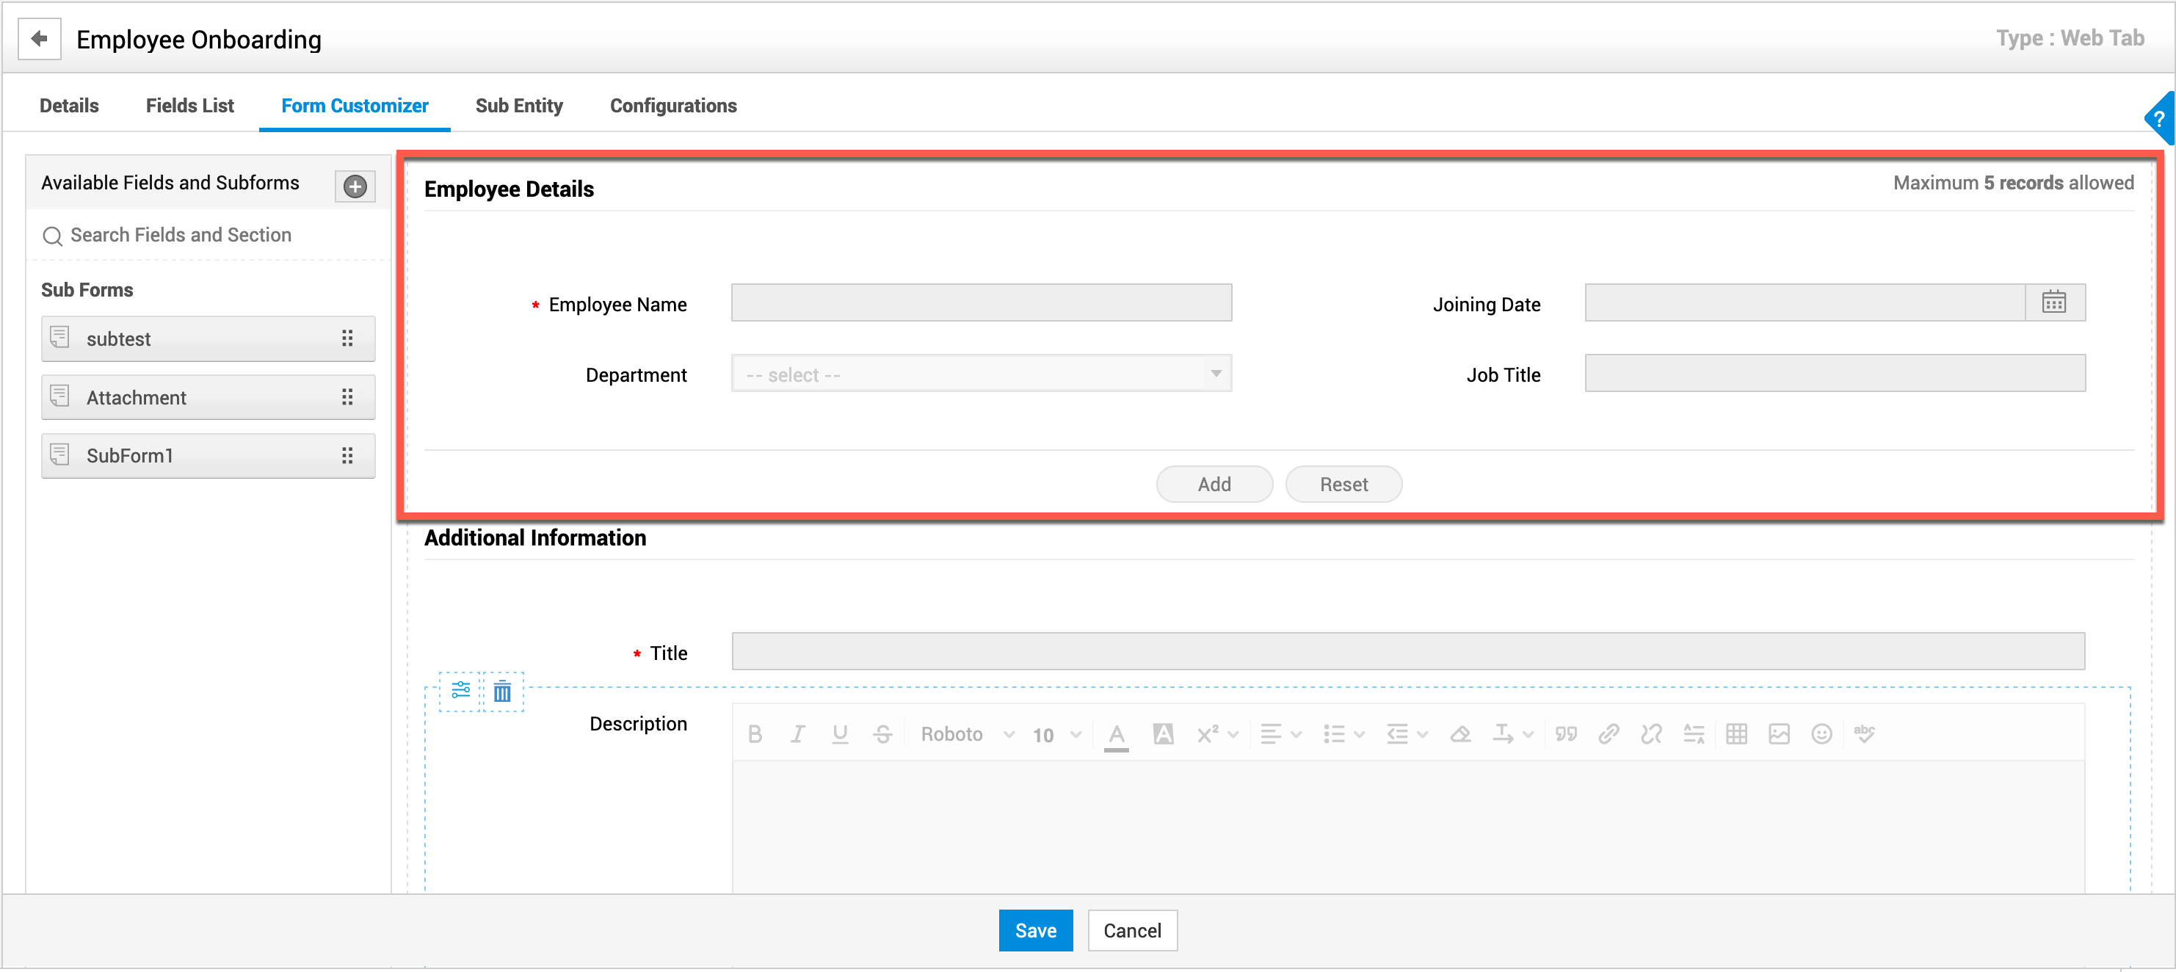The width and height of the screenshot is (2176, 972).
Task: Toggle bold formatting in Description
Action: tap(755, 734)
